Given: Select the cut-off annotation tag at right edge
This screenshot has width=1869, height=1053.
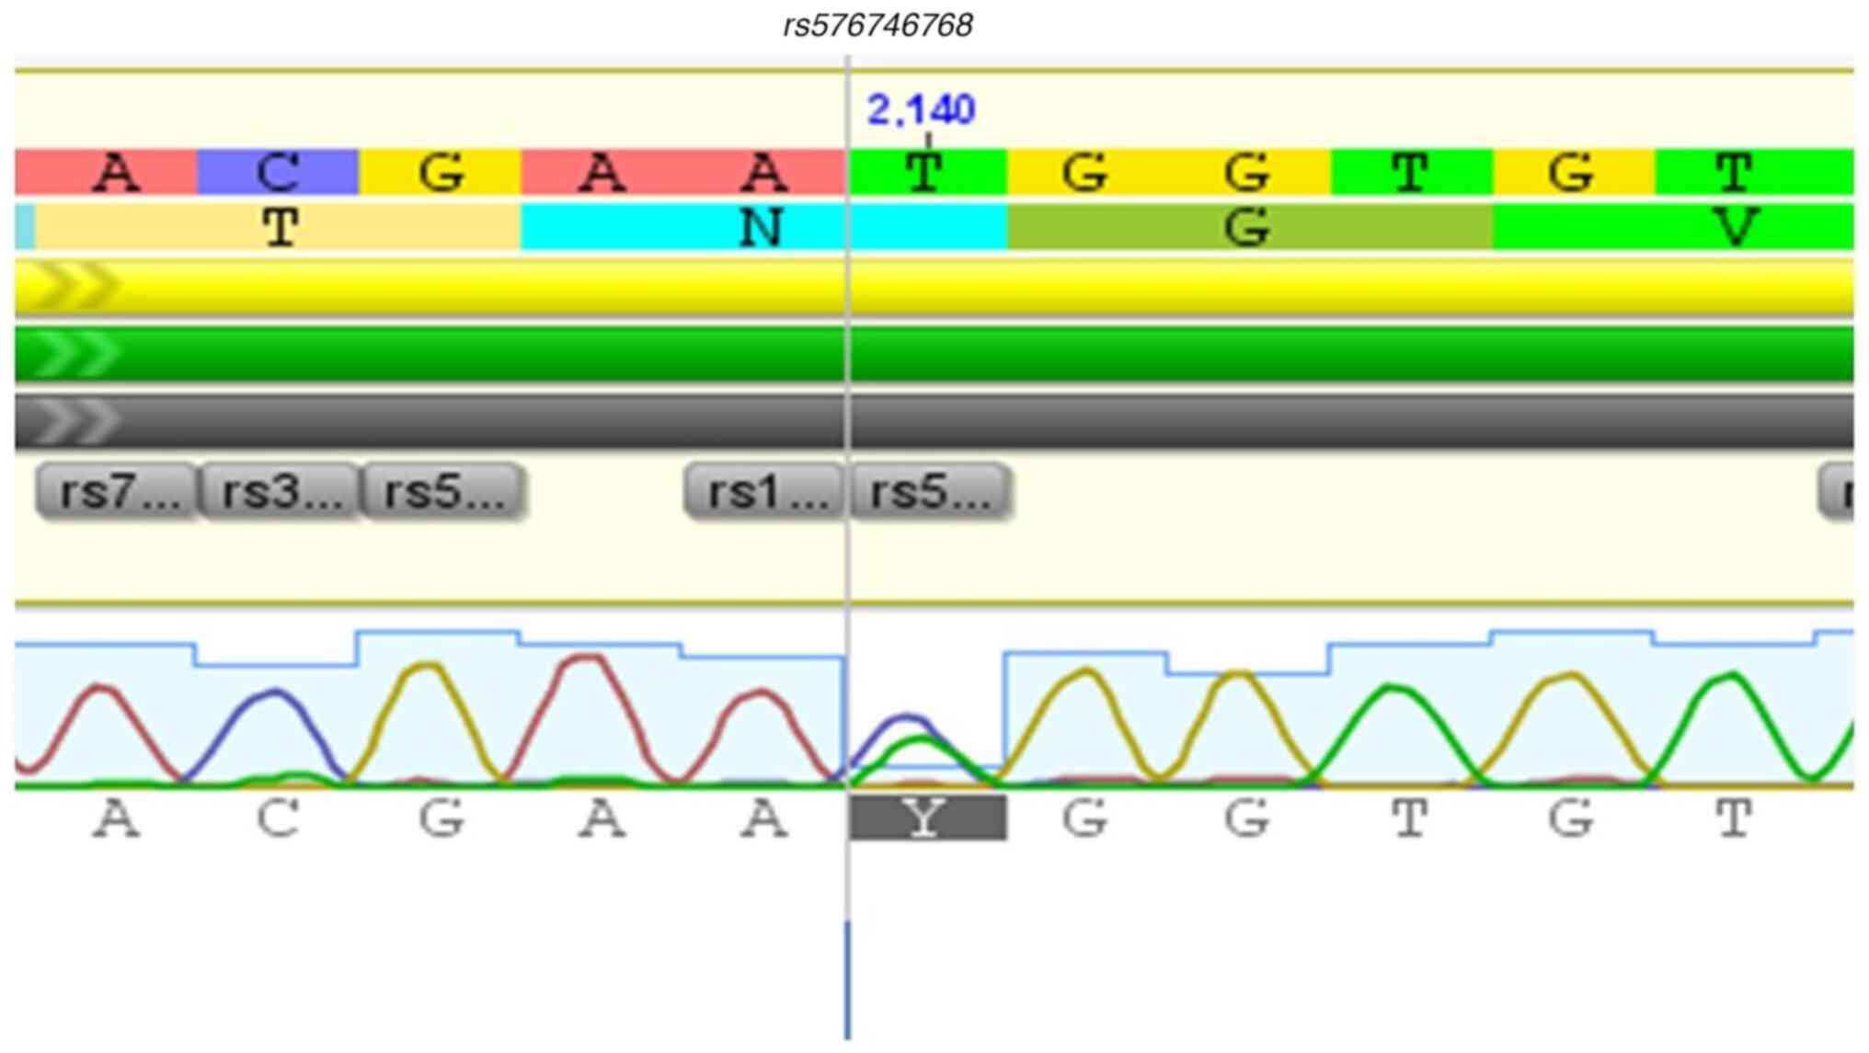Looking at the screenshot, I should tap(1838, 492).
